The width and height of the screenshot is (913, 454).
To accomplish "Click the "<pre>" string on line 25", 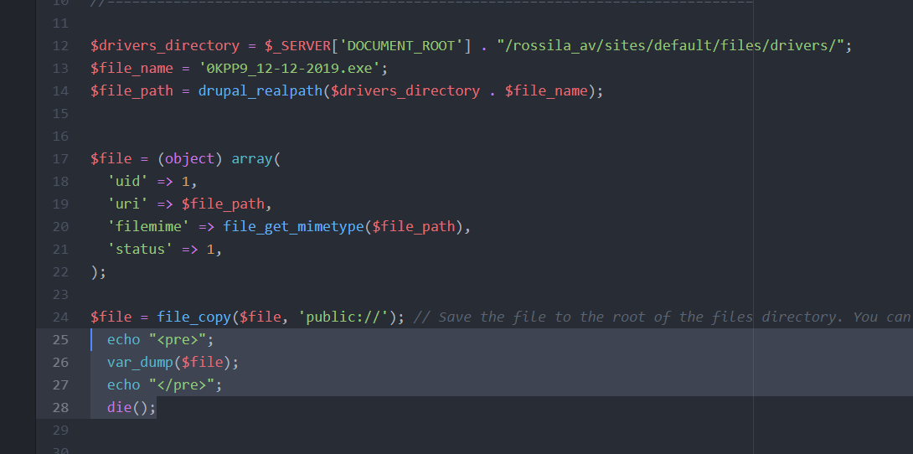I will (181, 339).
